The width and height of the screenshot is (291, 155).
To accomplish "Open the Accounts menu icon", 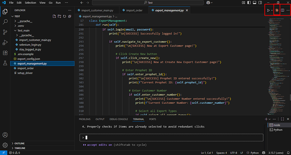I will pos(5,135).
